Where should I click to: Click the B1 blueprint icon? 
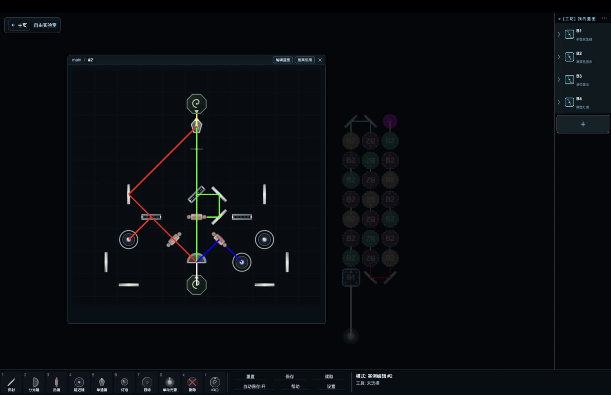pyautogui.click(x=569, y=34)
